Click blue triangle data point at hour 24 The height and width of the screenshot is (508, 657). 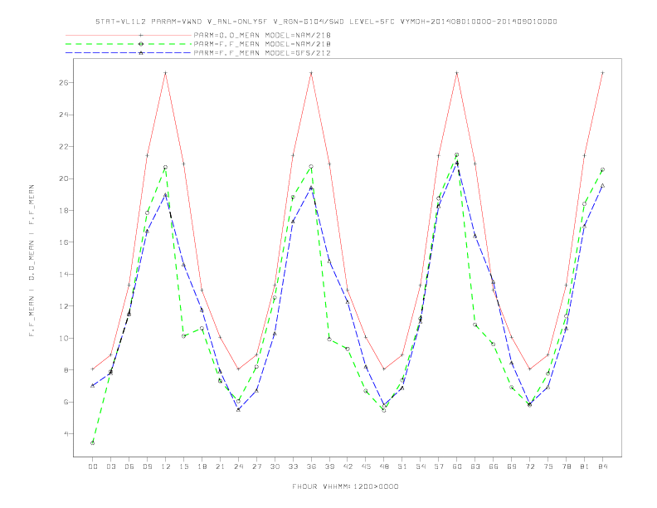238,409
